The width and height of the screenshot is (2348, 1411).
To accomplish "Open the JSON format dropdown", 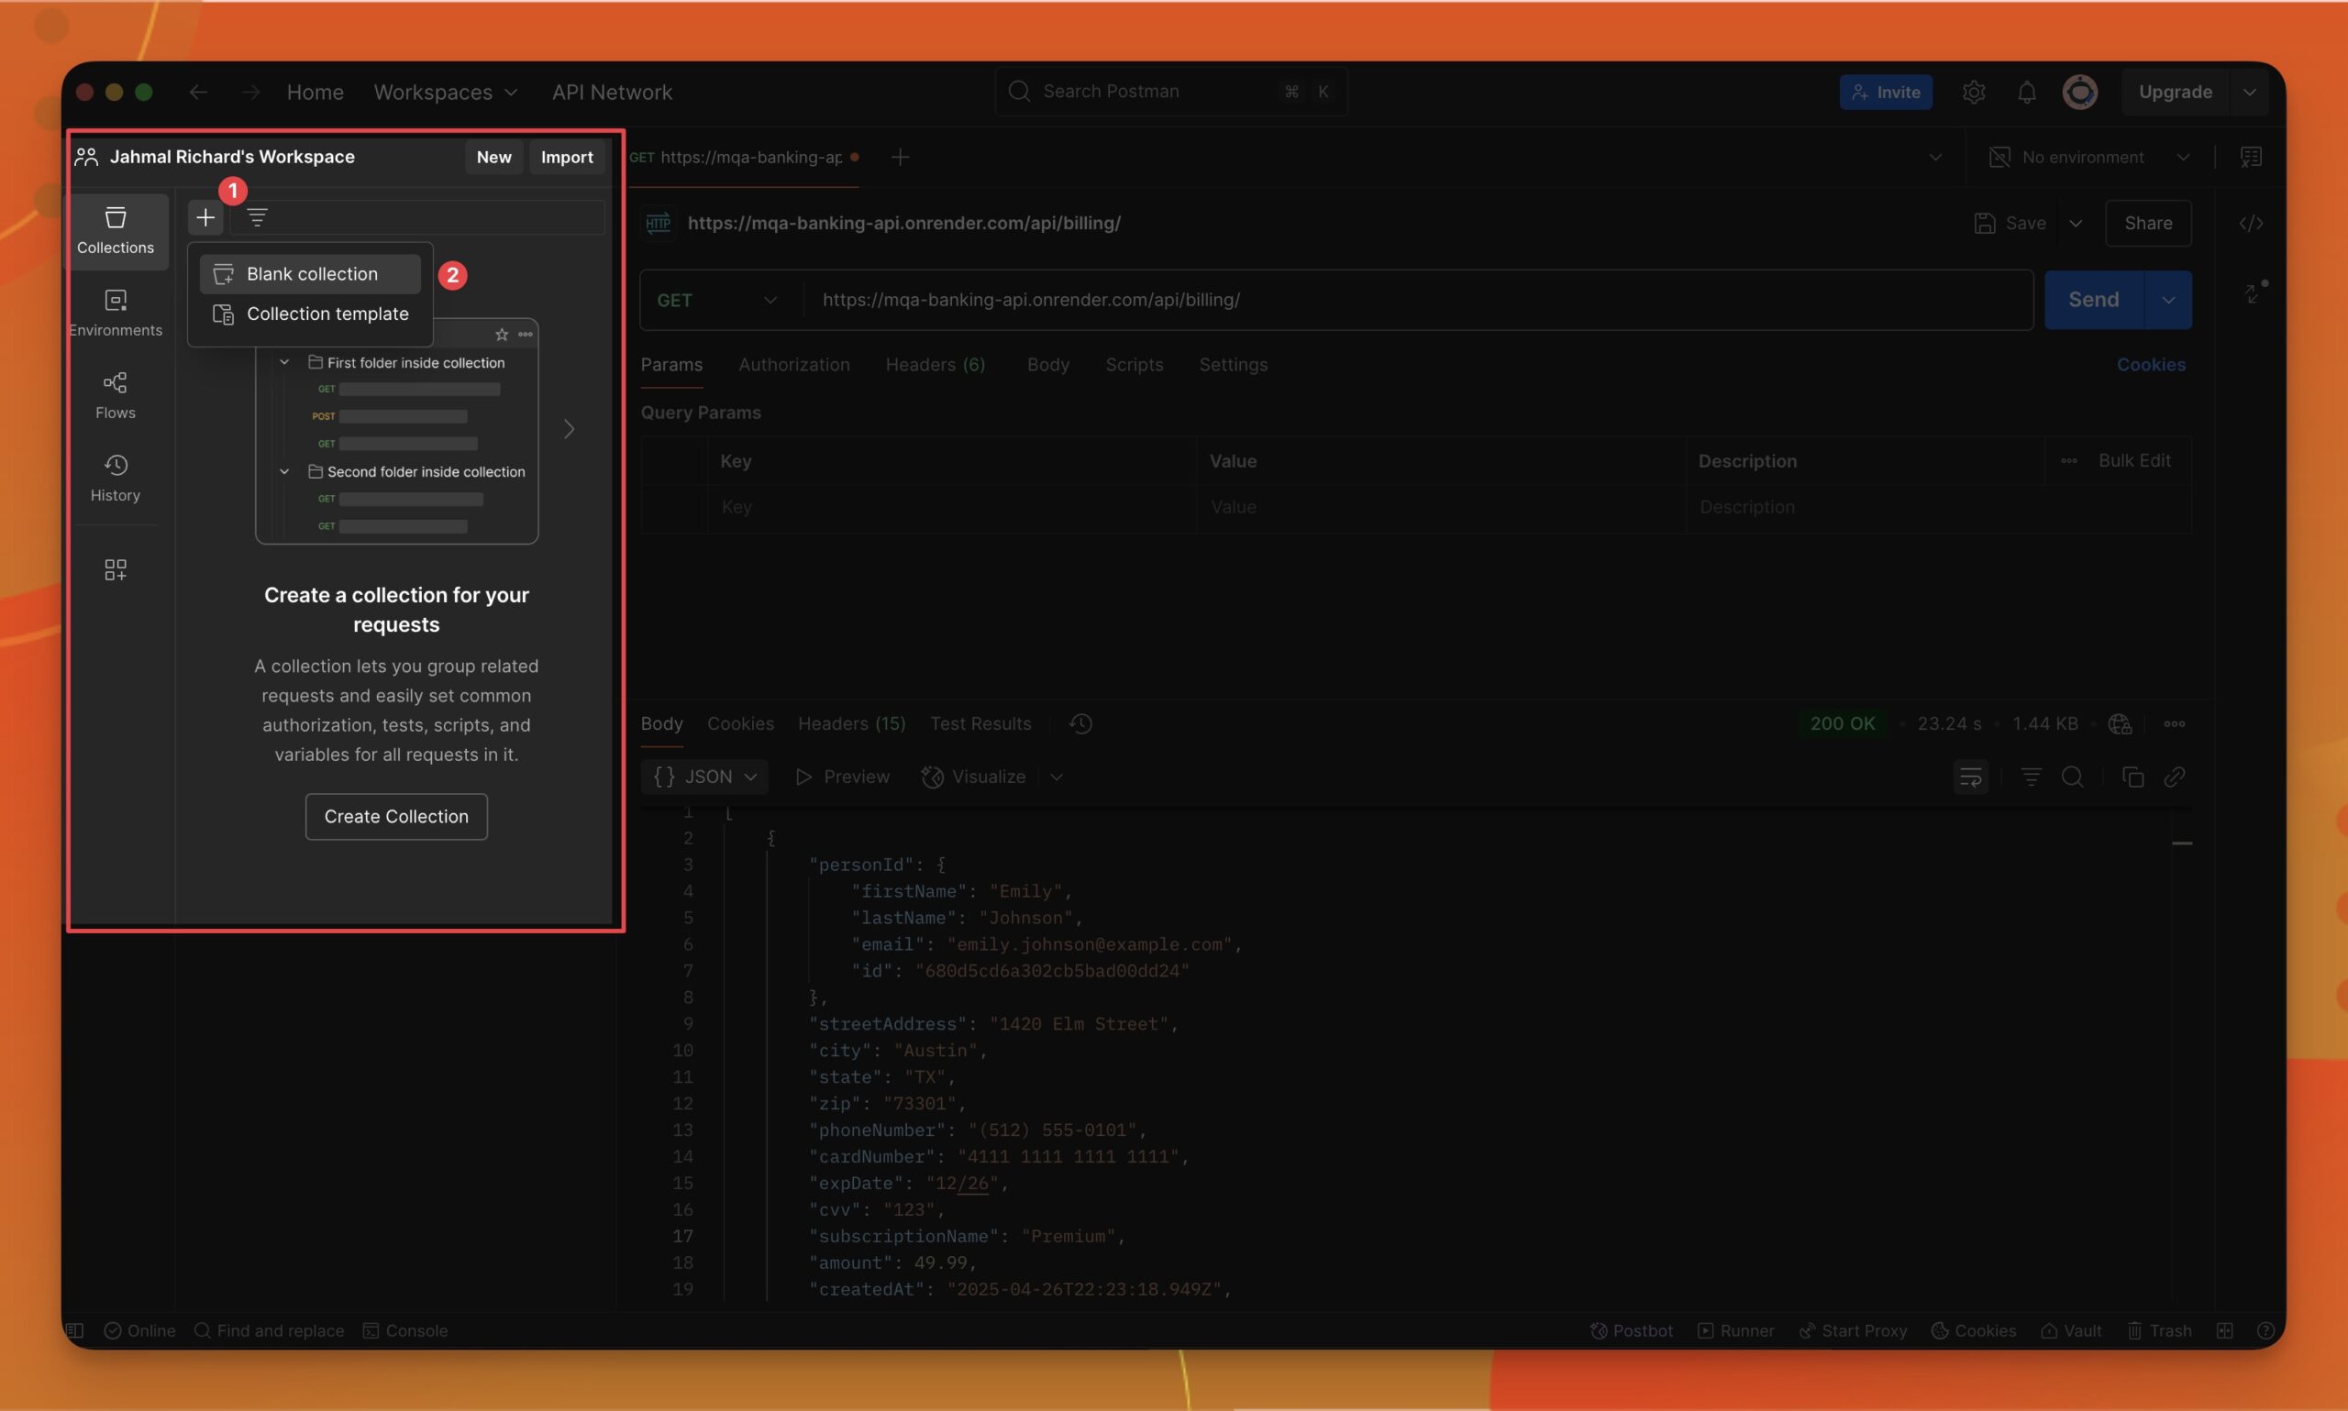I will 705,777.
